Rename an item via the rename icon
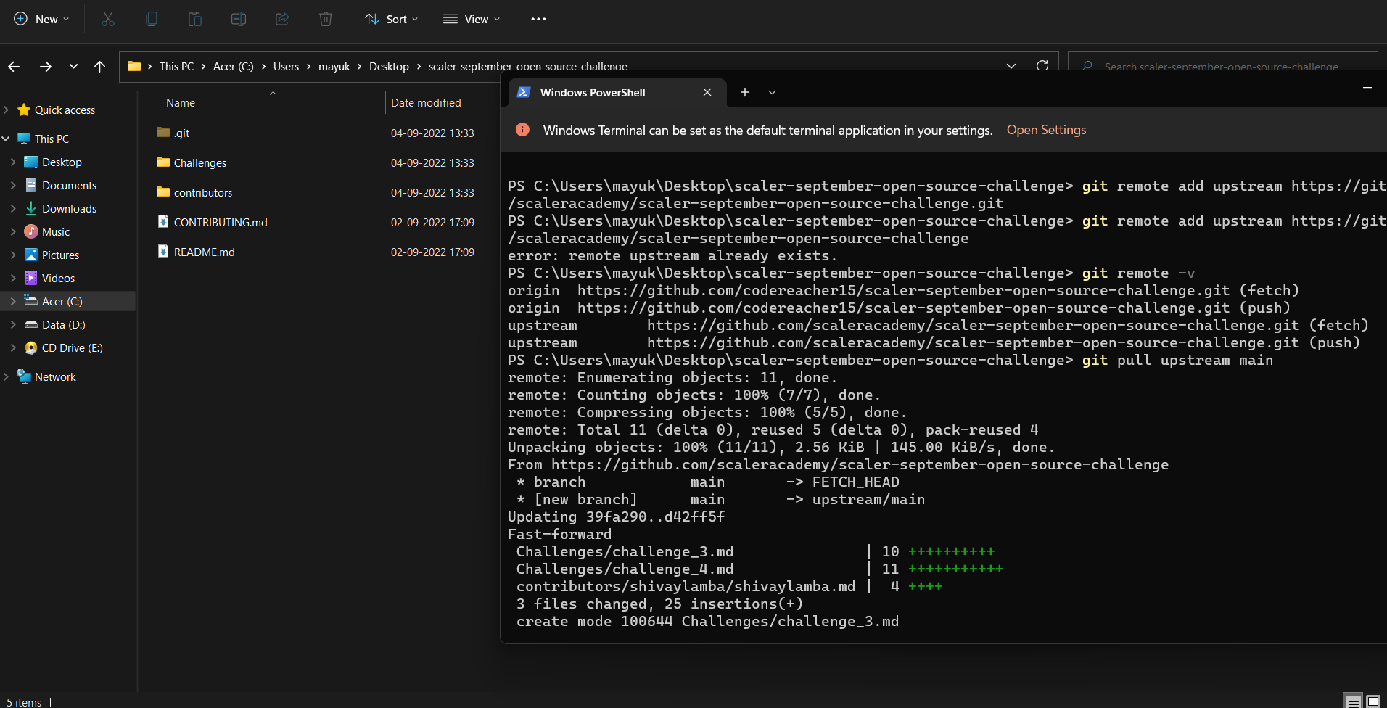 pyautogui.click(x=239, y=19)
